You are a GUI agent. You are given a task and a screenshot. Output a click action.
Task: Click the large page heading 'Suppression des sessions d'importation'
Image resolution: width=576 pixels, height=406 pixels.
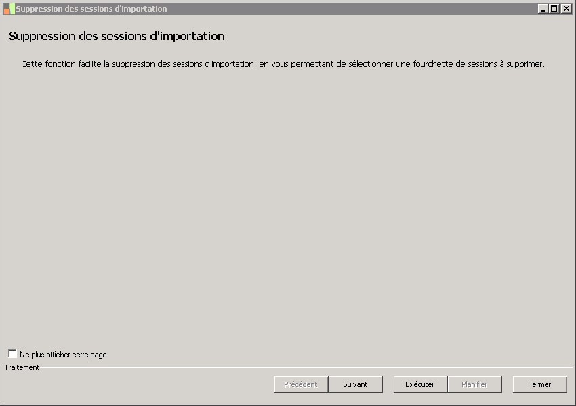[x=117, y=36]
